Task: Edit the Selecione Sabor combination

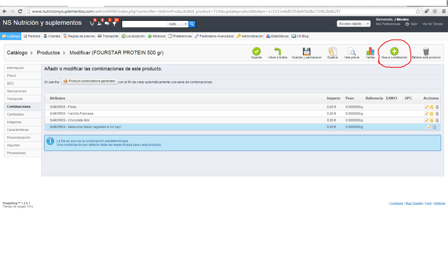Action: click(x=429, y=127)
